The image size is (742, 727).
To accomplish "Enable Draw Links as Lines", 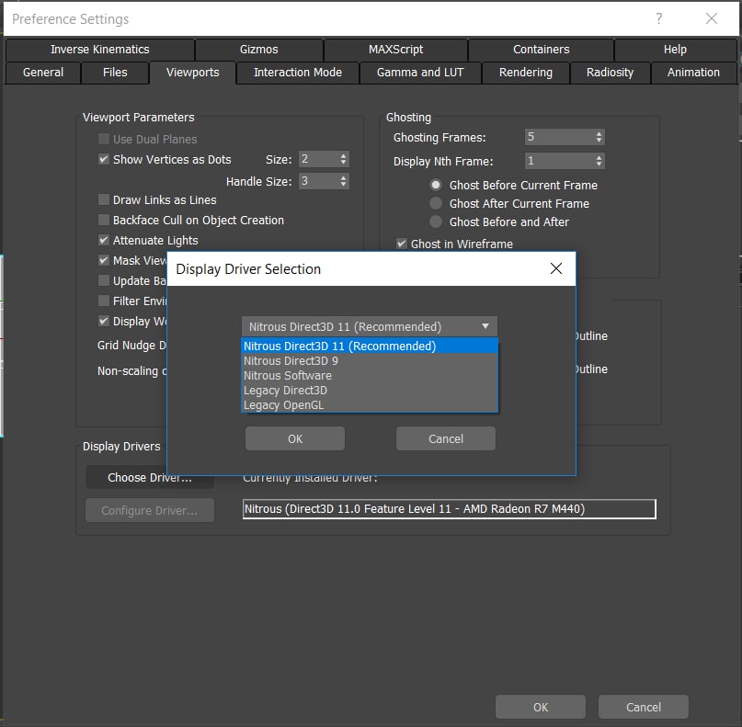I will tap(104, 199).
